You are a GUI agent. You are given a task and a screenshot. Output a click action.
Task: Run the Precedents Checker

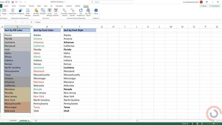tap(65, 12)
